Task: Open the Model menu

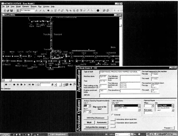Action: (18, 7)
